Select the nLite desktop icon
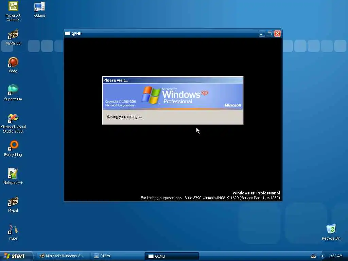 pos(13,232)
